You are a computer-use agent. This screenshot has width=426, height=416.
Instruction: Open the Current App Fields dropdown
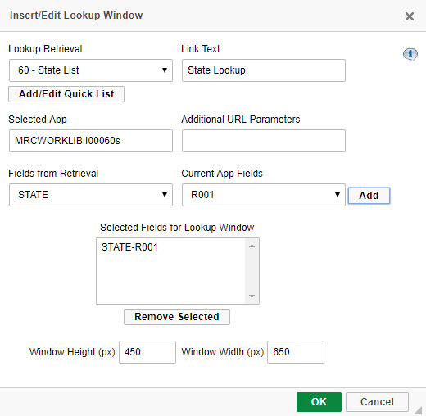coord(264,195)
